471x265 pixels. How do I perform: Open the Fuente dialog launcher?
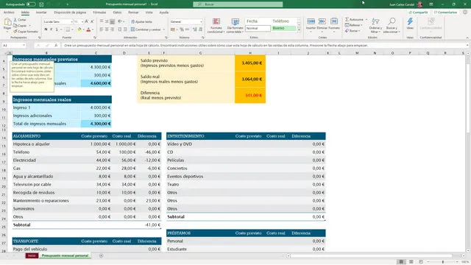point(95,38)
